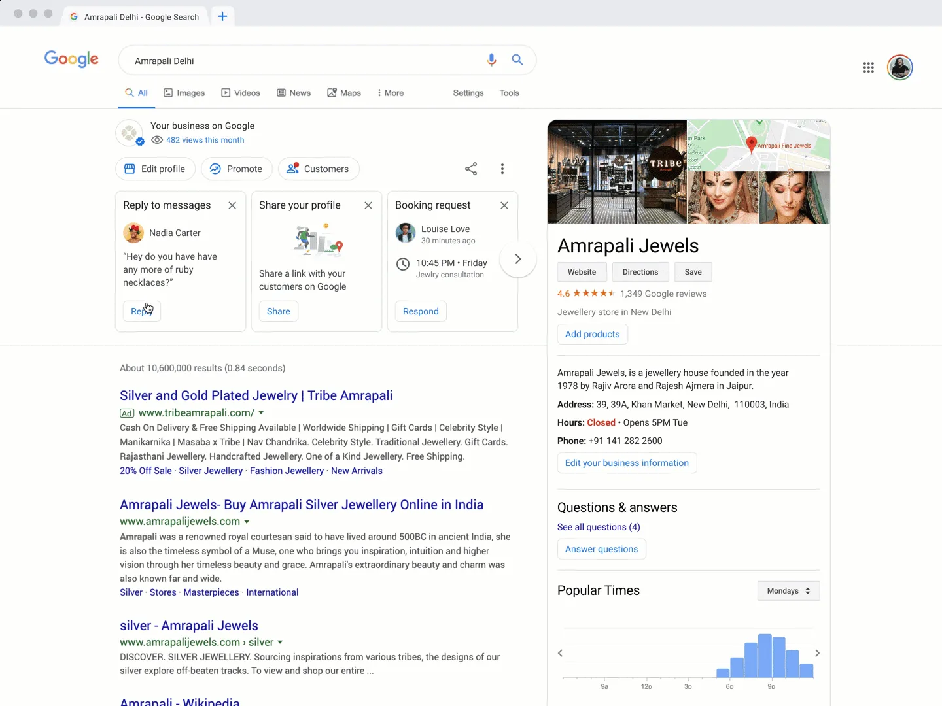The width and height of the screenshot is (942, 706).
Task: Click the Add products button
Action: (x=593, y=334)
